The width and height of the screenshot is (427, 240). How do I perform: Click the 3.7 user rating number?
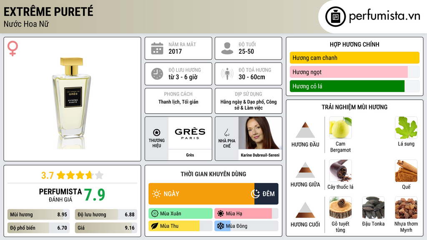point(48,175)
